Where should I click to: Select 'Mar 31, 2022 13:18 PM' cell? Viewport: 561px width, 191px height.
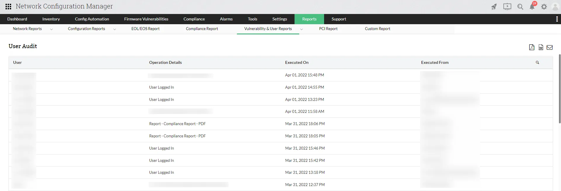[305, 172]
